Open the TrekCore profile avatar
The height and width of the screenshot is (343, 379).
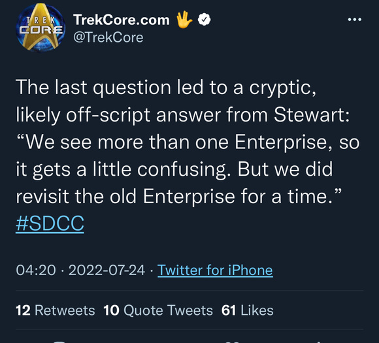click(41, 28)
